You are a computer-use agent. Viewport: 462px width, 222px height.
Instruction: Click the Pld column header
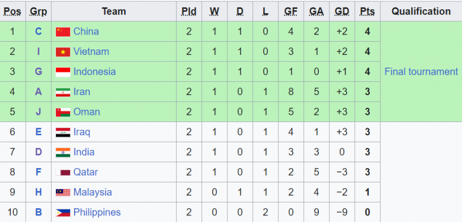point(189,12)
